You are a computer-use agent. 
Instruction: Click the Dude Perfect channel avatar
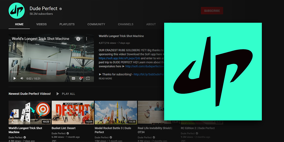point(16,11)
